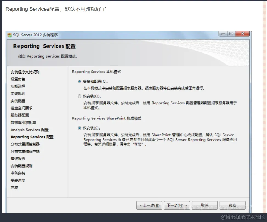Go to 功能选择 step in sidebar
This screenshot has height=222, width=267.
pyautogui.click(x=18, y=86)
